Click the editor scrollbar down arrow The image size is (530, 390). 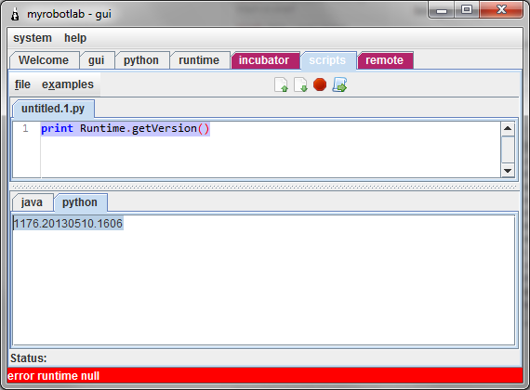pos(508,171)
